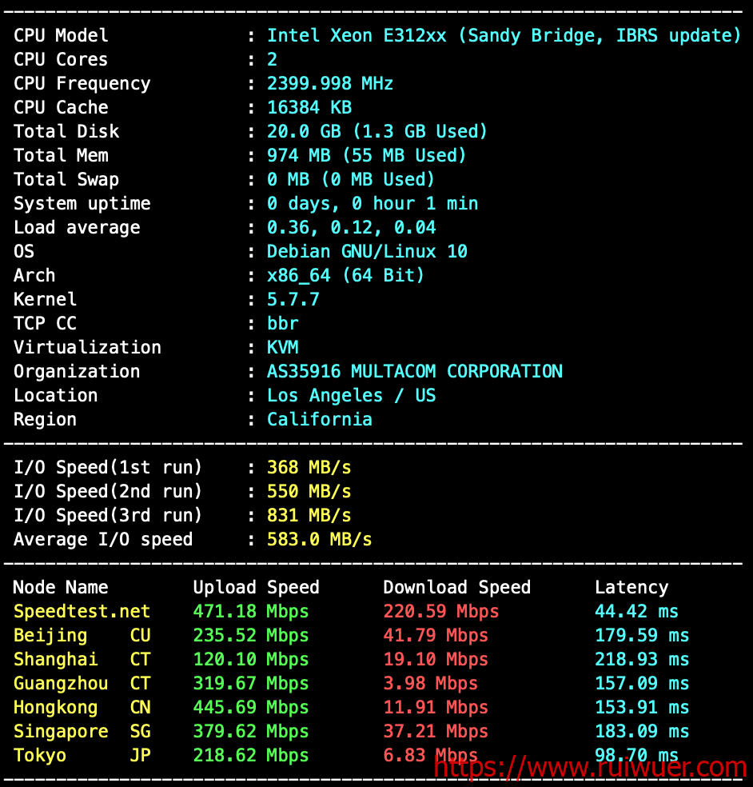The image size is (753, 787).
Task: Click the Average I/O speed 583.0 MB/s
Action: tap(319, 539)
